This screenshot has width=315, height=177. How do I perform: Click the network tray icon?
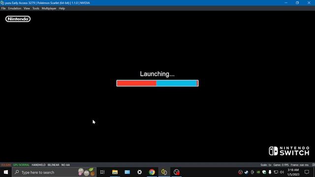tap(276, 172)
